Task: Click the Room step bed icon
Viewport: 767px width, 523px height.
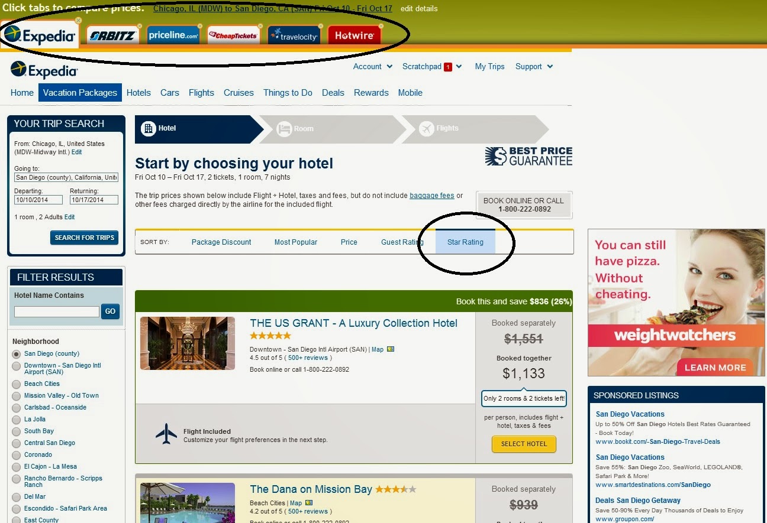Action: coord(285,128)
